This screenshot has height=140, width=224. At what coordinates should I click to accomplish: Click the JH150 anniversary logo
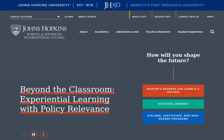coord(112,5)
